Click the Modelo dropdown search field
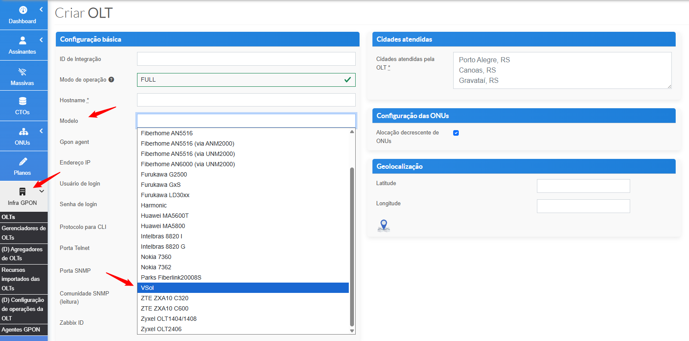The image size is (689, 341). (x=246, y=121)
